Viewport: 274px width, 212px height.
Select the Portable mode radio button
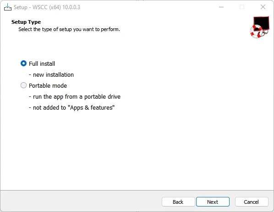[23, 85]
